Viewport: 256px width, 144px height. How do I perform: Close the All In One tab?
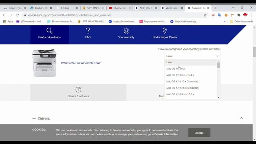[x=156, y=8]
